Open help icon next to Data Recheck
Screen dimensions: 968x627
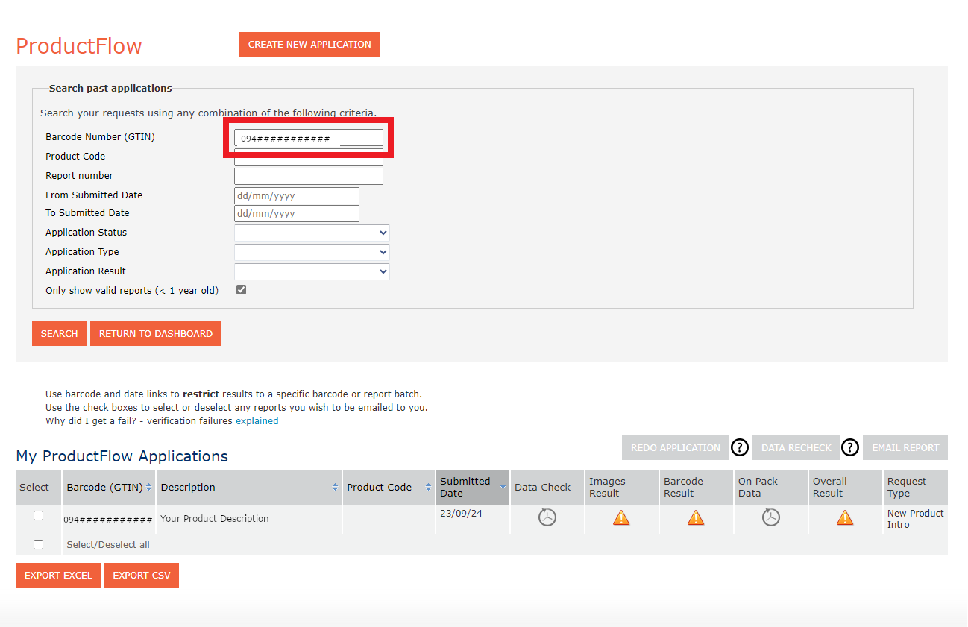(x=850, y=447)
